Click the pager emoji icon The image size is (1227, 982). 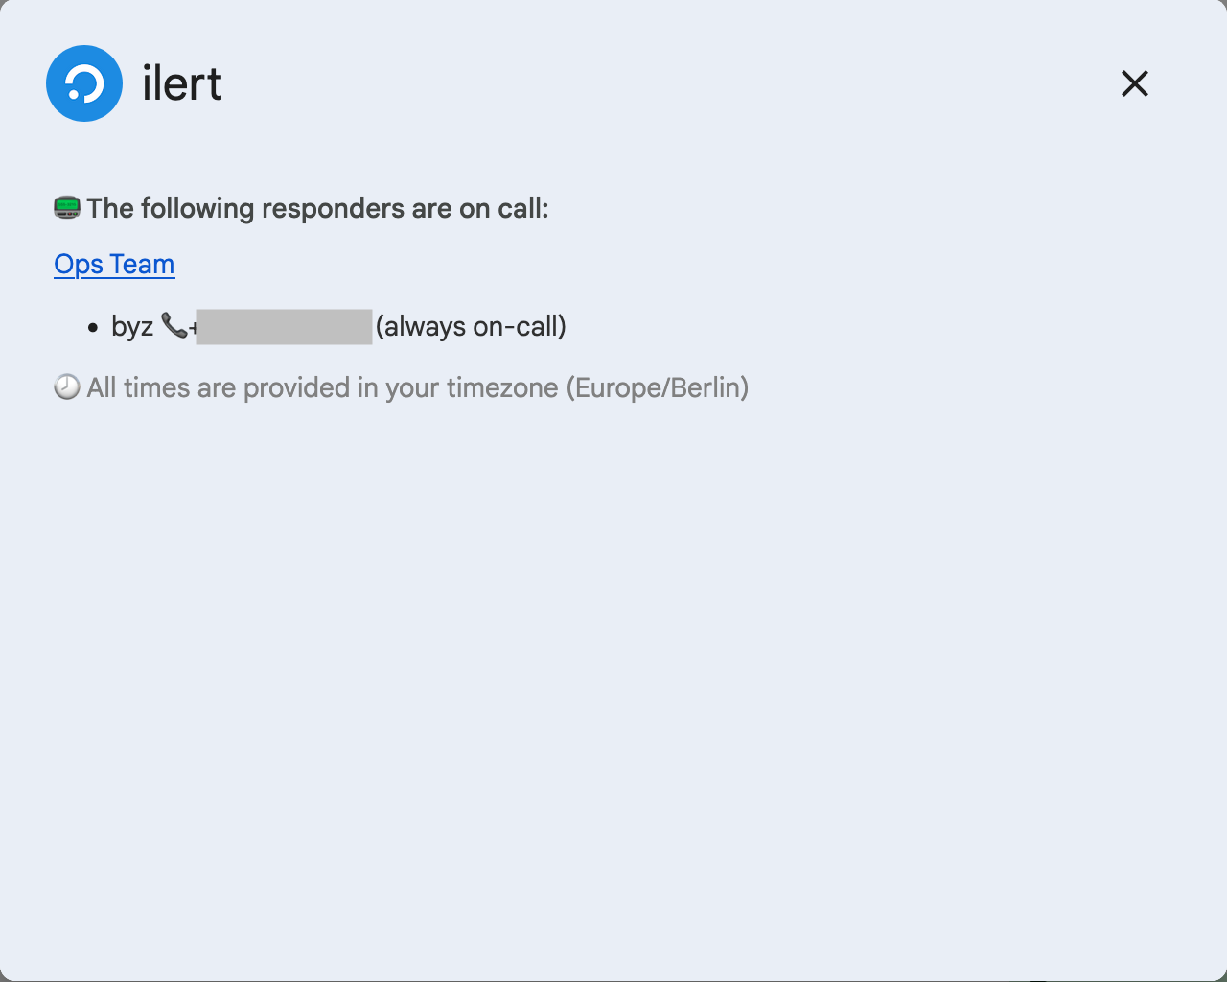click(67, 207)
